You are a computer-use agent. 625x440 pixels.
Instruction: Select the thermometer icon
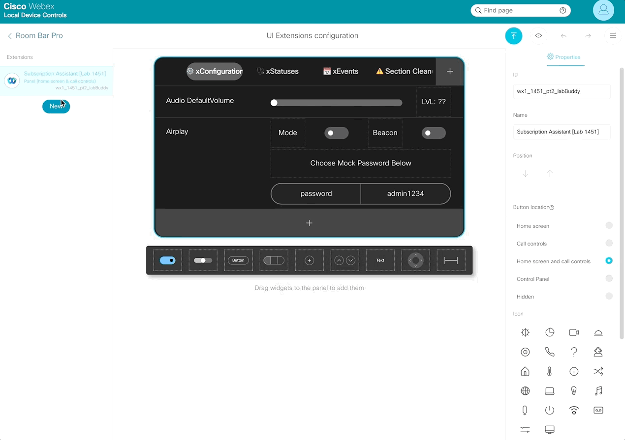pyautogui.click(x=549, y=371)
